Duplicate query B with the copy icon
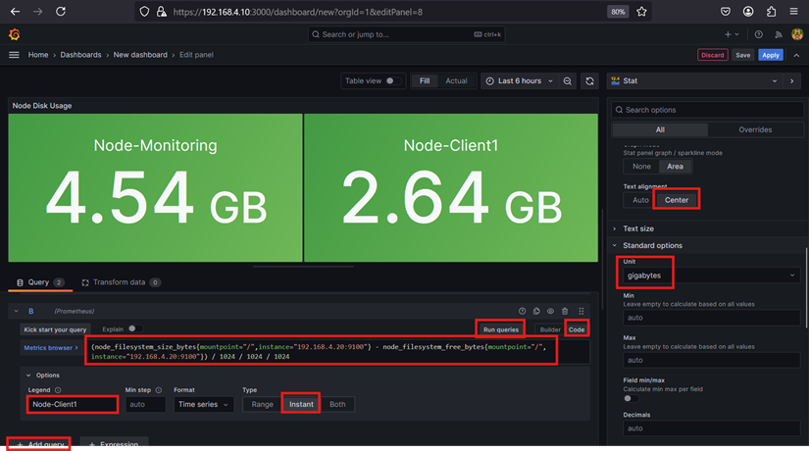Image resolution: width=809 pixels, height=451 pixels. point(536,311)
